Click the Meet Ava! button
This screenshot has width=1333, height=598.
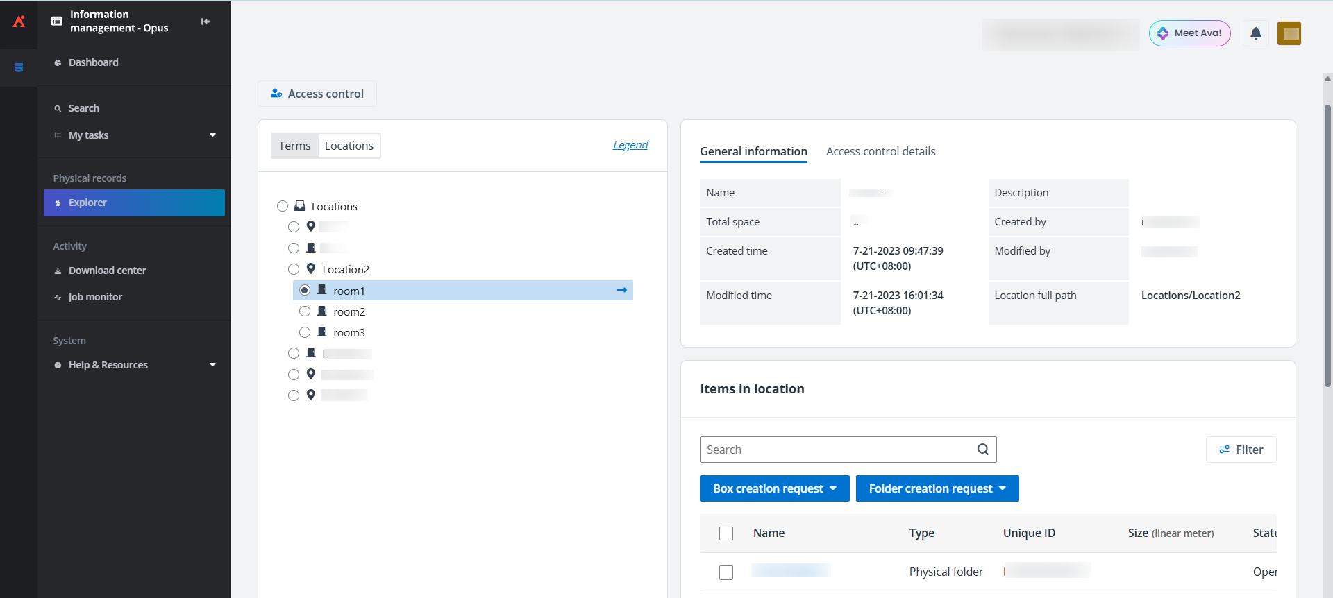click(1190, 33)
